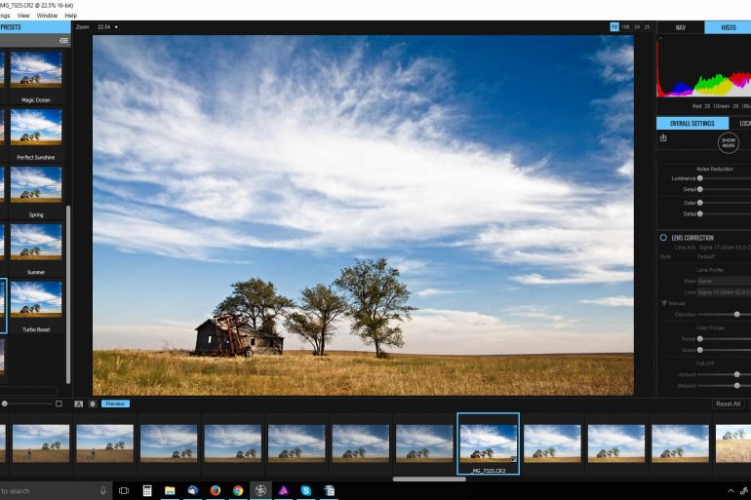Click the Green 20 histogram readout
The height and width of the screenshot is (500, 751).
(727, 106)
